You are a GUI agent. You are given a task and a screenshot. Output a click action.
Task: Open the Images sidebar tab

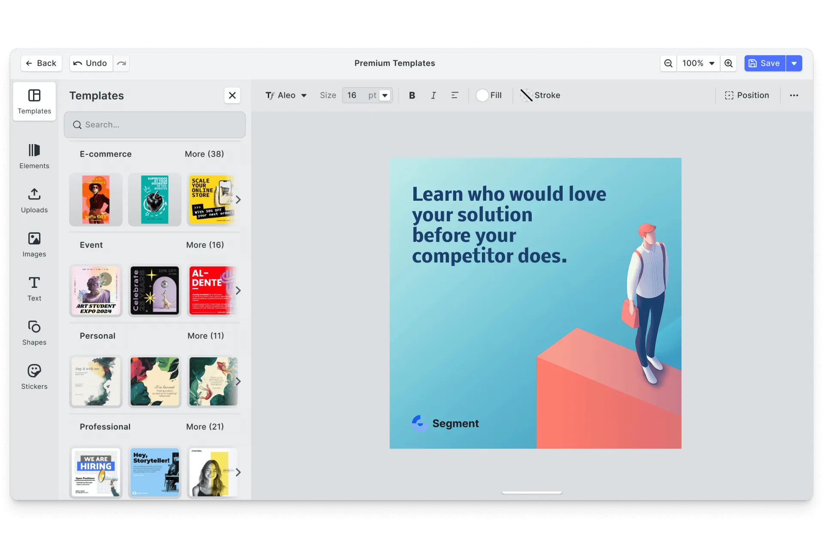[34, 244]
